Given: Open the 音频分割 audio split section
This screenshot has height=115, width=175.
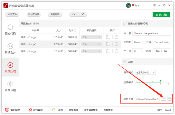Looking at the screenshot, I should [10, 86].
